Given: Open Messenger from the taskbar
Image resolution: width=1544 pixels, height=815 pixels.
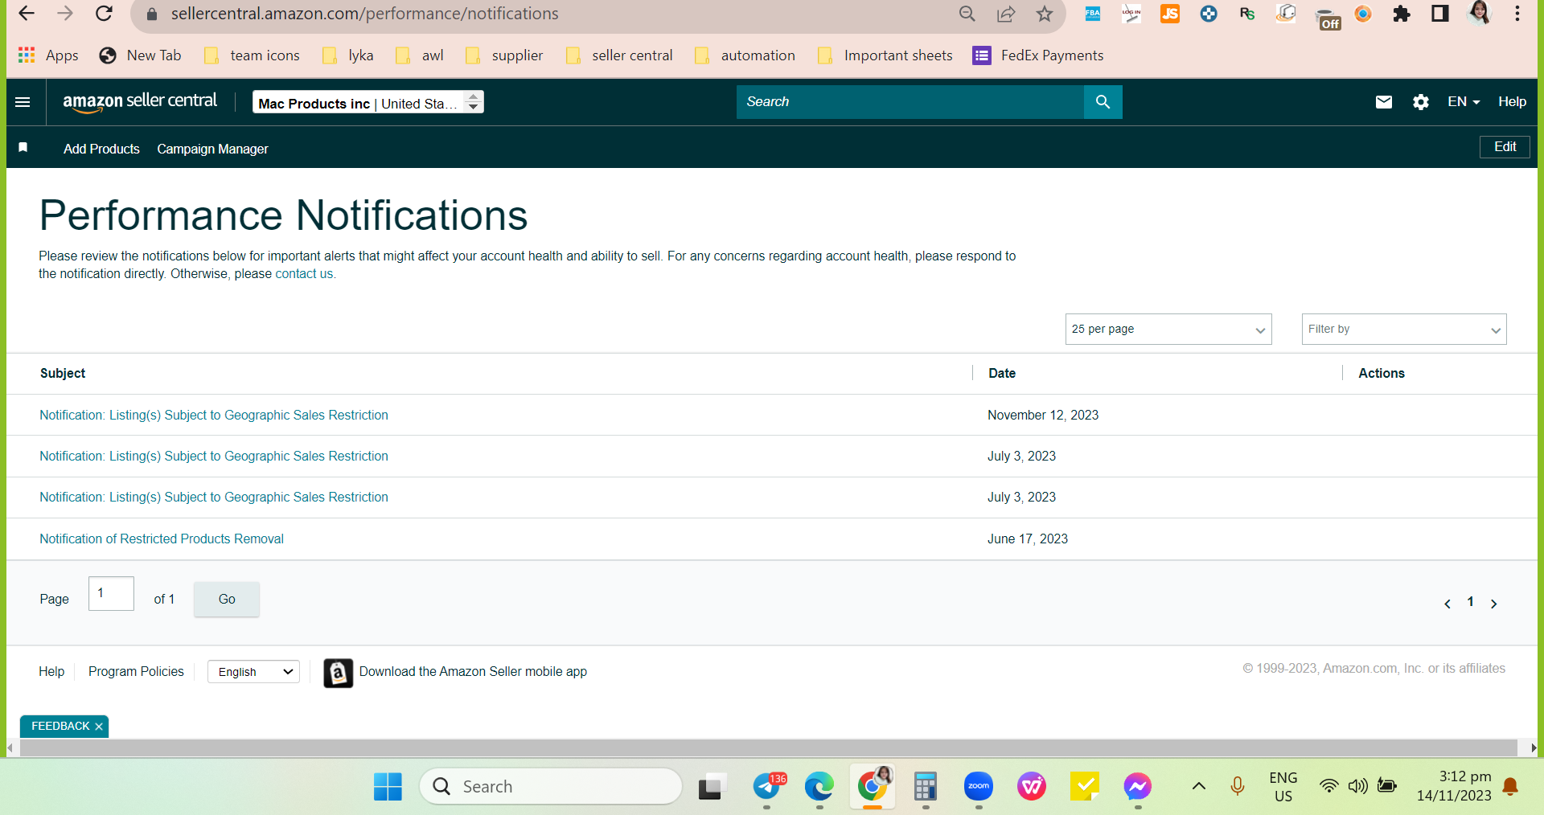Looking at the screenshot, I should coord(1138,787).
